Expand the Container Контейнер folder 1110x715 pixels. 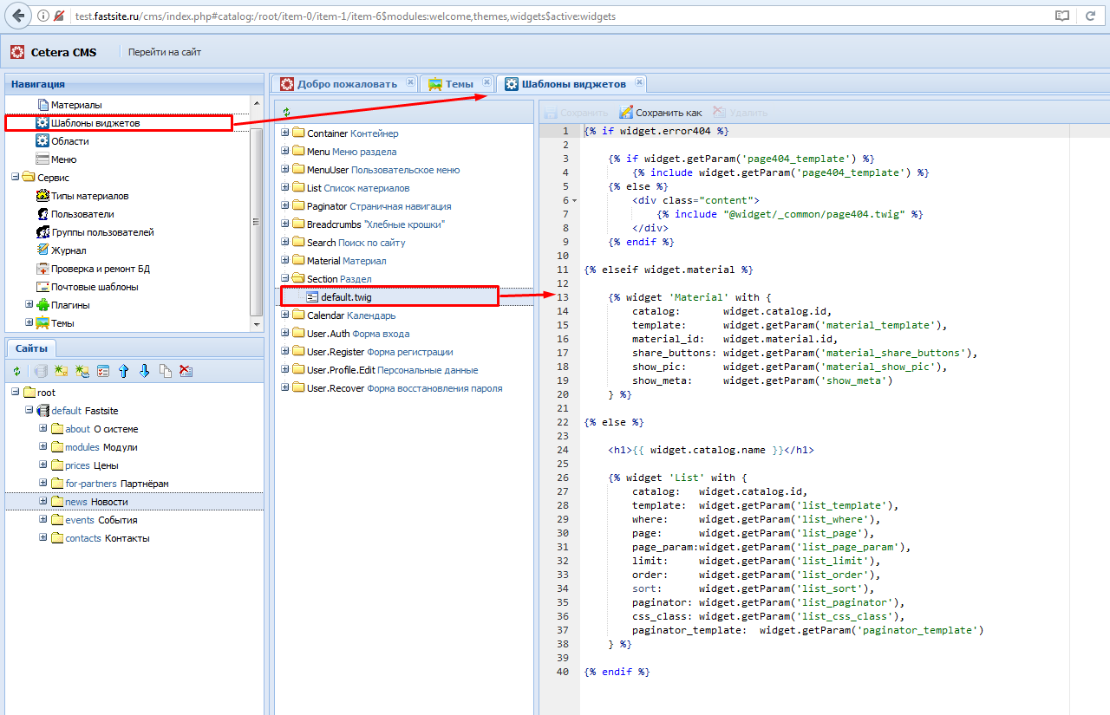284,133
